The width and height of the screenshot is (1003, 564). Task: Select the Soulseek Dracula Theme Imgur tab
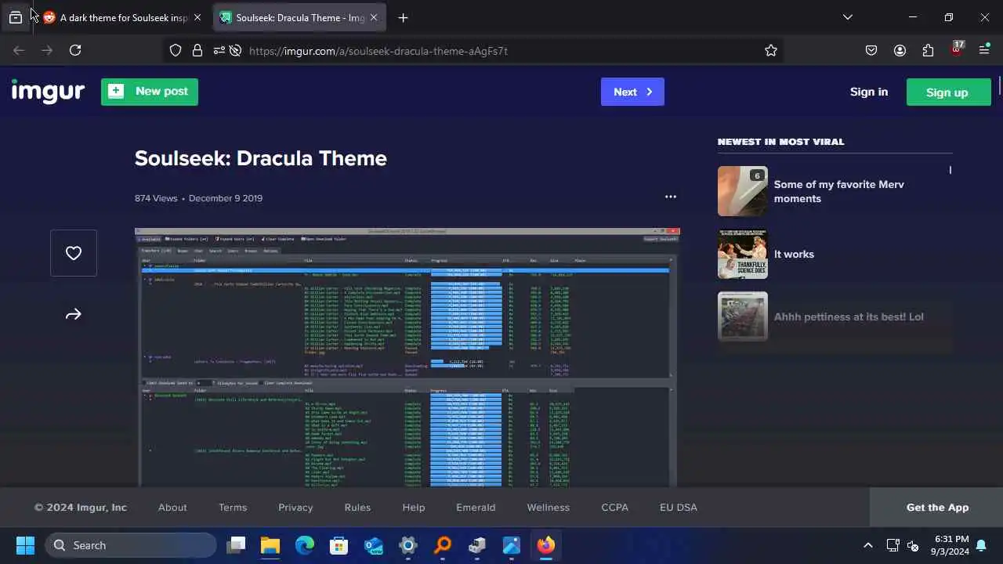[299, 17]
